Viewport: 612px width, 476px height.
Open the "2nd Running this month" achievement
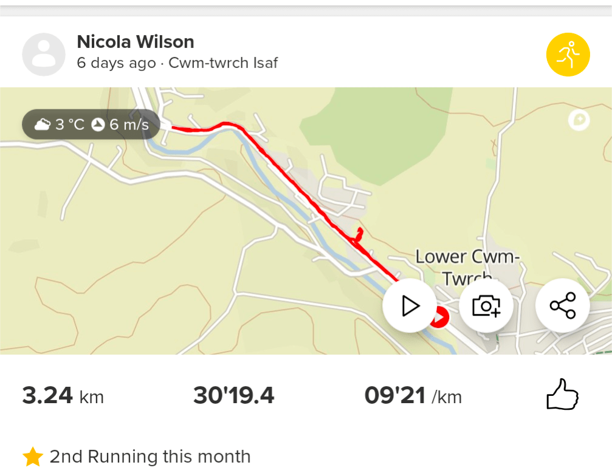pyautogui.click(x=150, y=457)
